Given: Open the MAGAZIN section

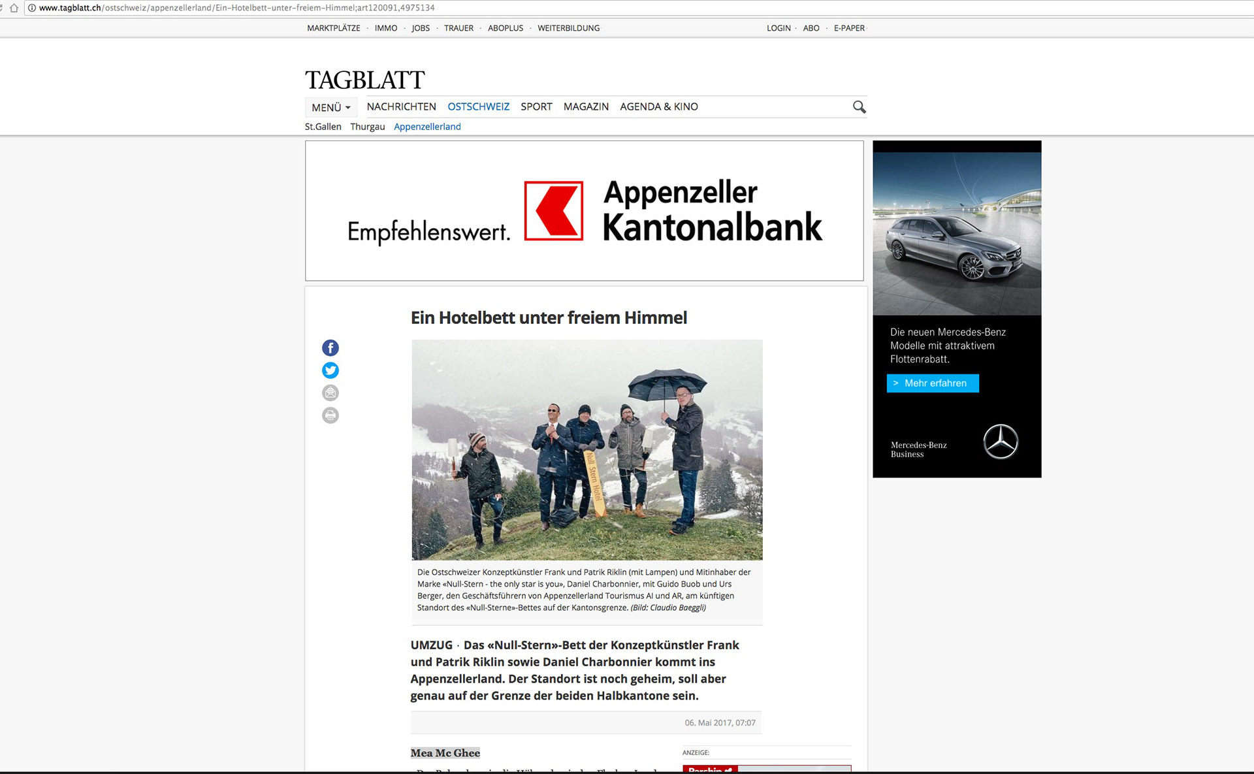Looking at the screenshot, I should 586,106.
